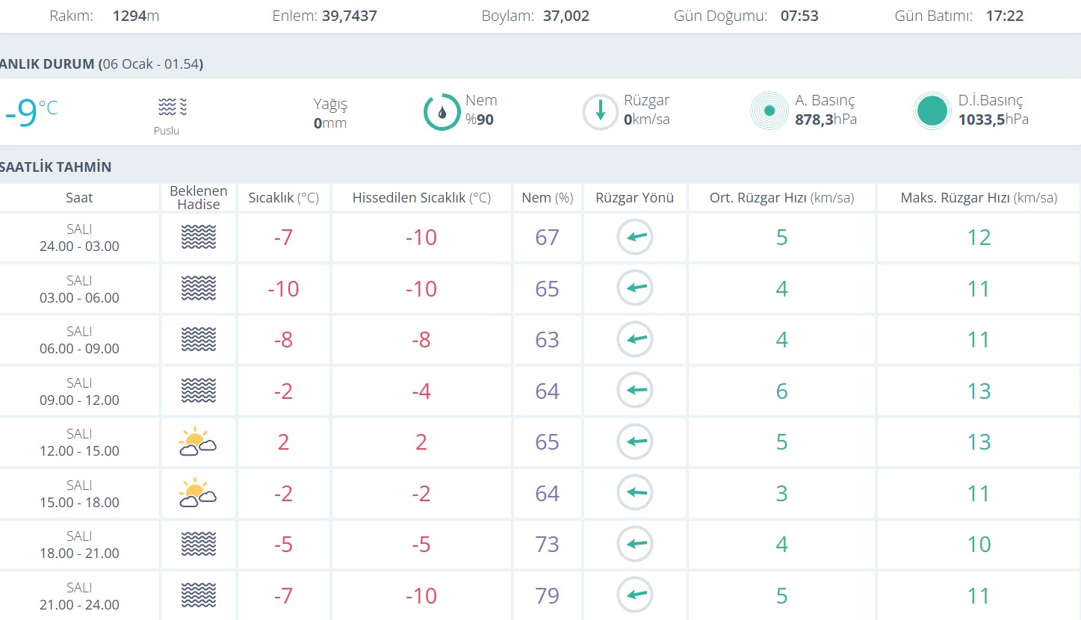
Task: Click the Puslu haze icon in current conditions
Action: pyautogui.click(x=173, y=108)
